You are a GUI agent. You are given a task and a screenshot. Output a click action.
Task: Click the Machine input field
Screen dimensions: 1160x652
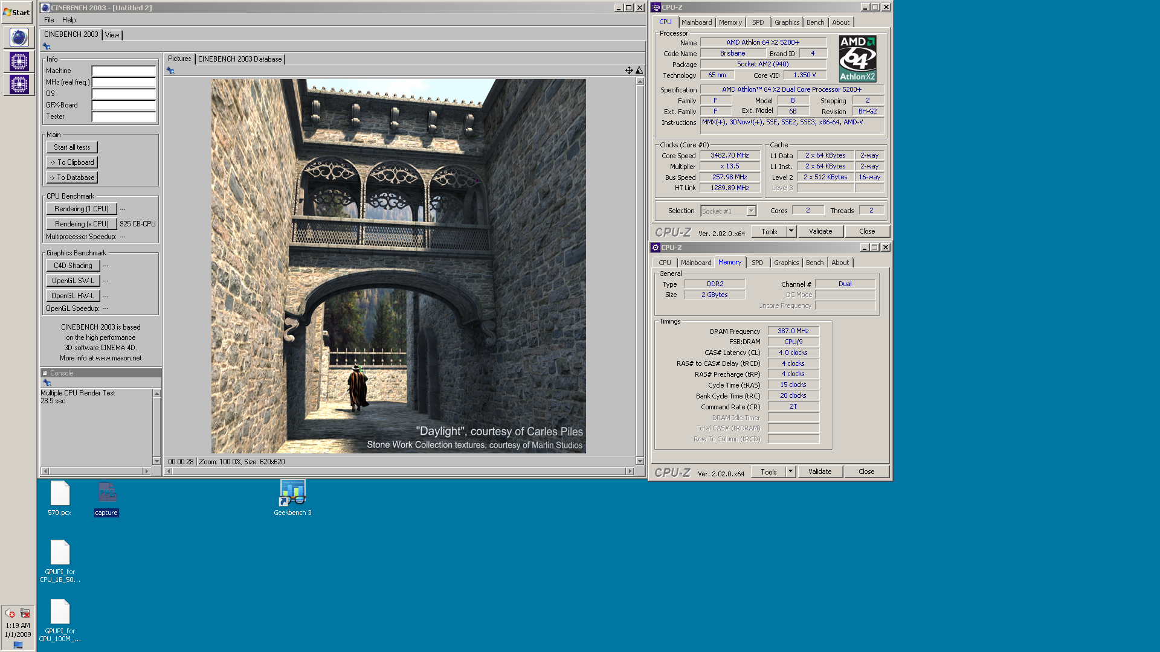pos(123,71)
